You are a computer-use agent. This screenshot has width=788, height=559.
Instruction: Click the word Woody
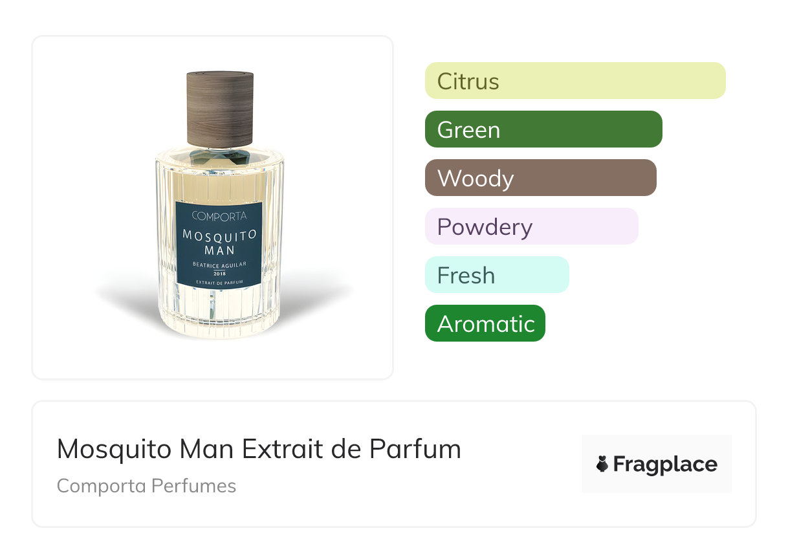(x=476, y=179)
